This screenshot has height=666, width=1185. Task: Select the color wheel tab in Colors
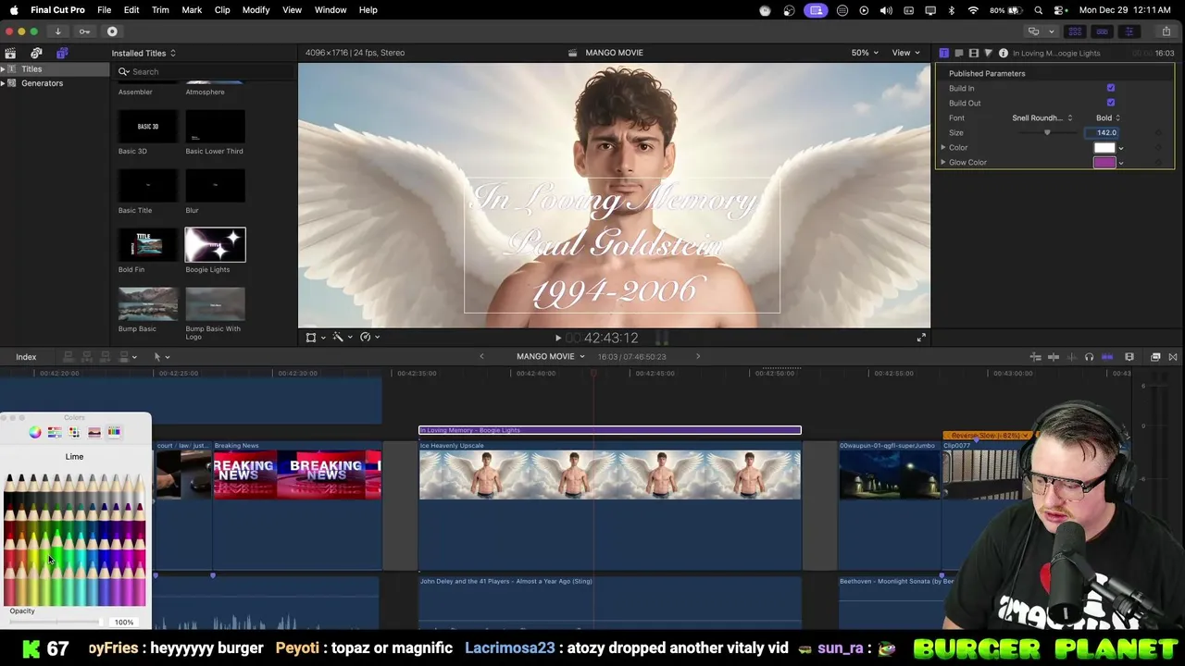[x=35, y=432]
